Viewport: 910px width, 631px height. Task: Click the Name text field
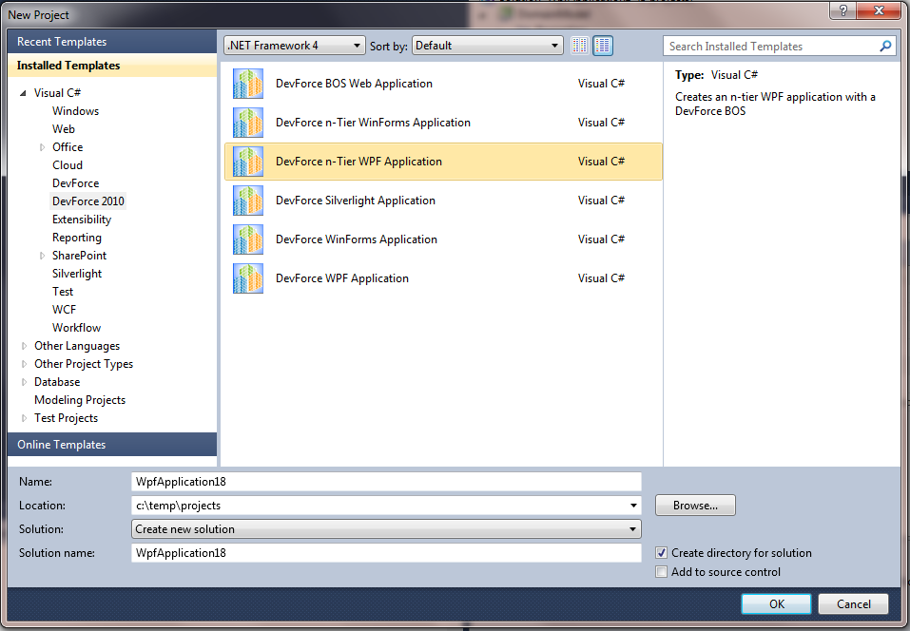click(386, 482)
